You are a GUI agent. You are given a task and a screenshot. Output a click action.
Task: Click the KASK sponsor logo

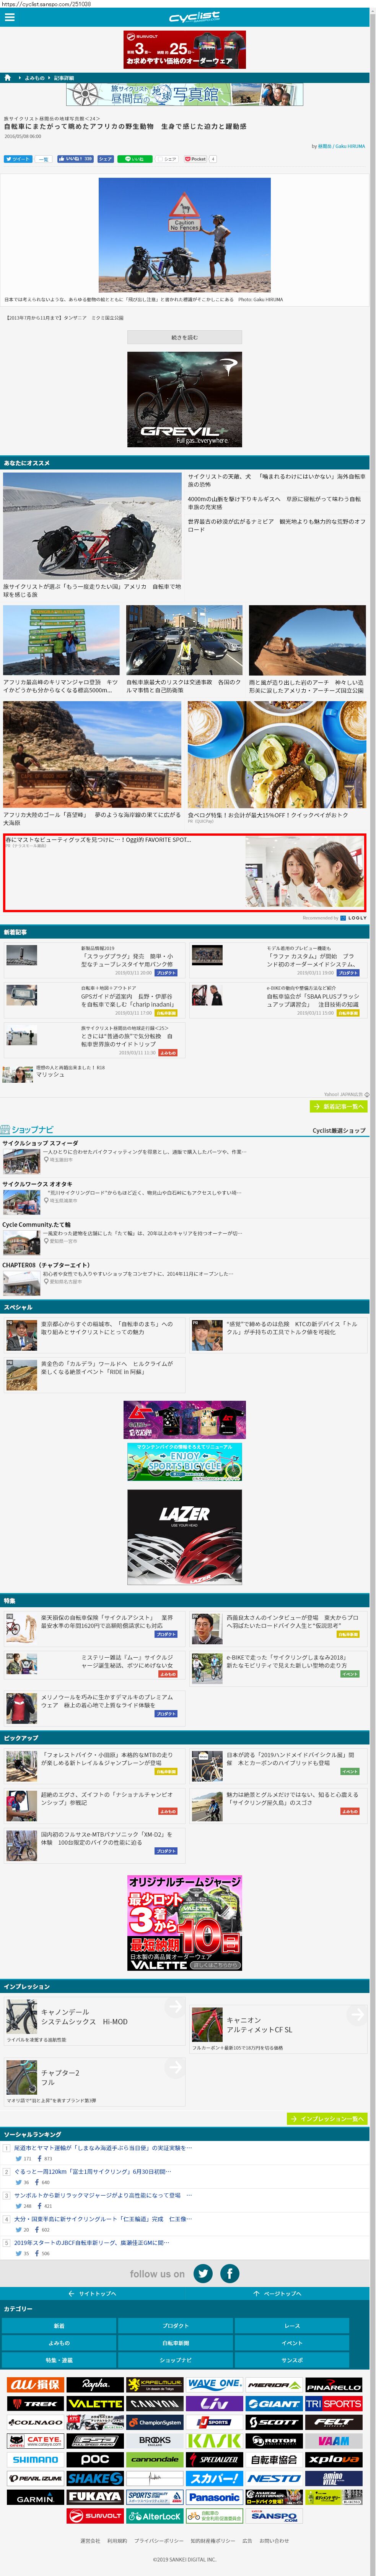pos(214,2441)
